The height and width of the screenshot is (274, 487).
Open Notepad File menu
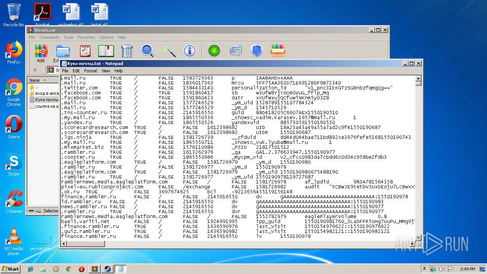click(x=65, y=71)
